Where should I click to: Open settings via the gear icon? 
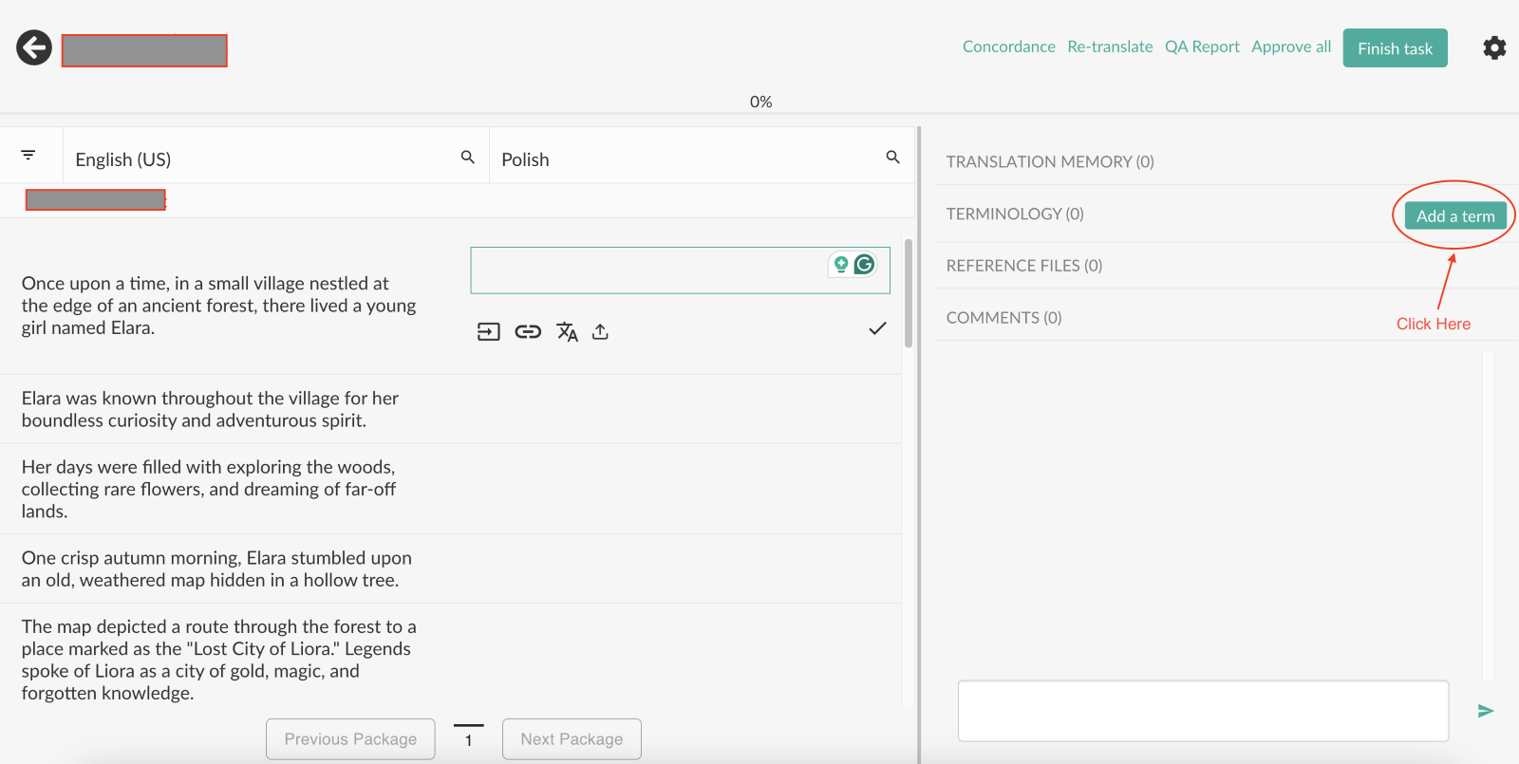pos(1494,47)
